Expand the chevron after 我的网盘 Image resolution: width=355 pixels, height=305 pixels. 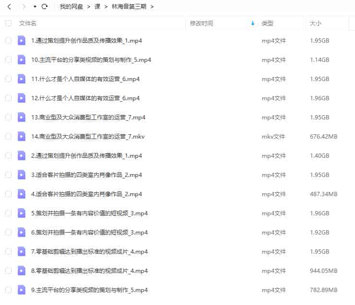point(89,7)
